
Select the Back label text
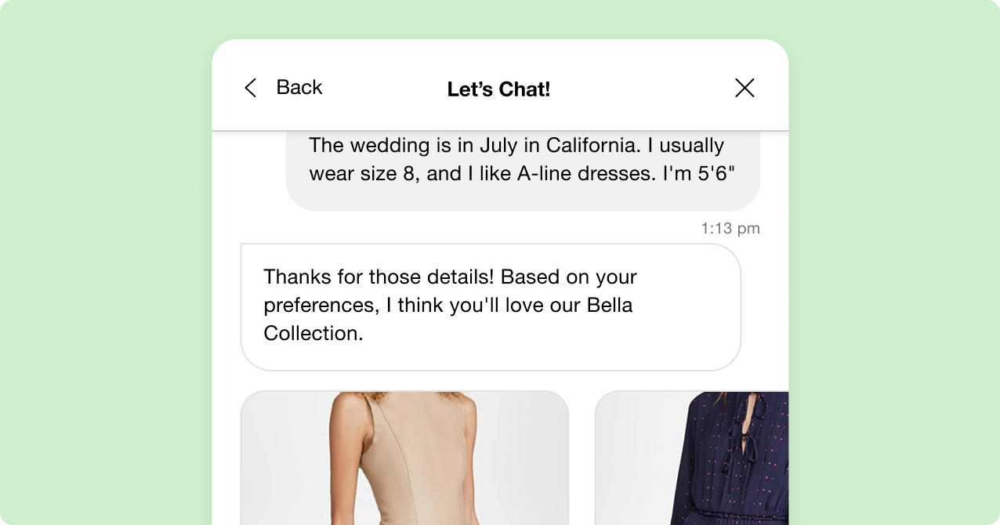[x=299, y=88]
